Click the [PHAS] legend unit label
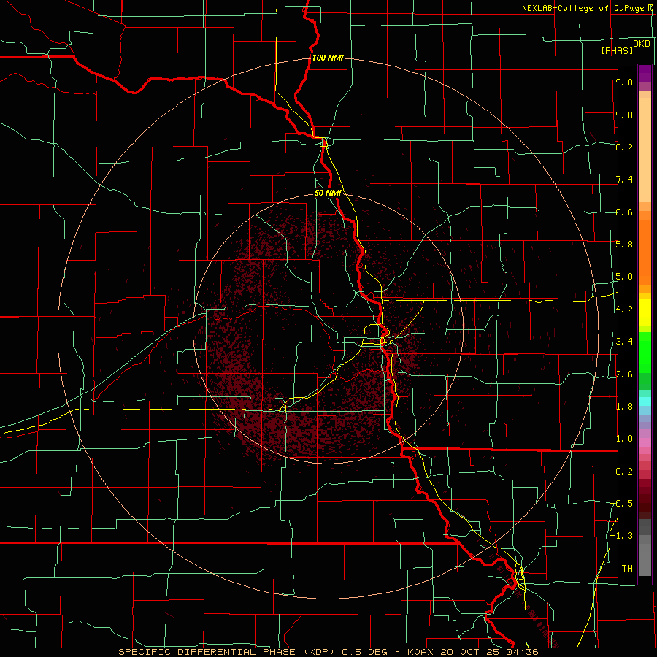 click(617, 51)
